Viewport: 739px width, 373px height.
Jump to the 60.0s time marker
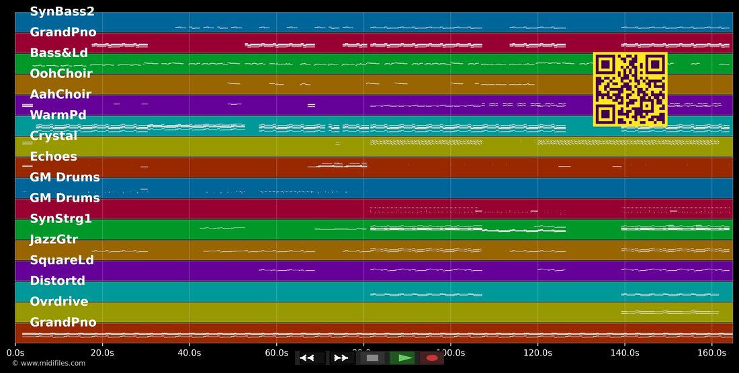(277, 353)
